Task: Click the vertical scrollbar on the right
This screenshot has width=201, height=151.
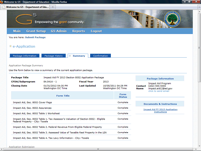Action: (x=198, y=79)
